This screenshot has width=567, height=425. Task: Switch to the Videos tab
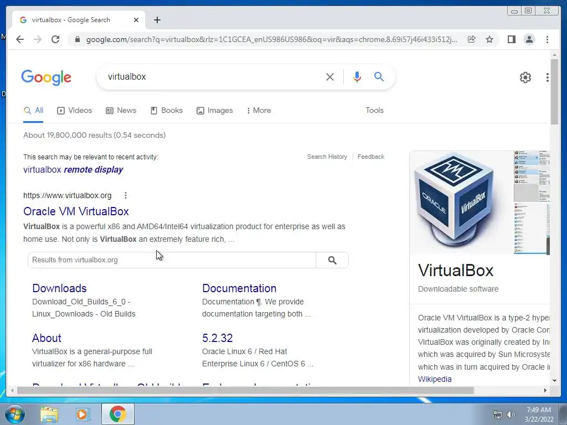(x=75, y=111)
